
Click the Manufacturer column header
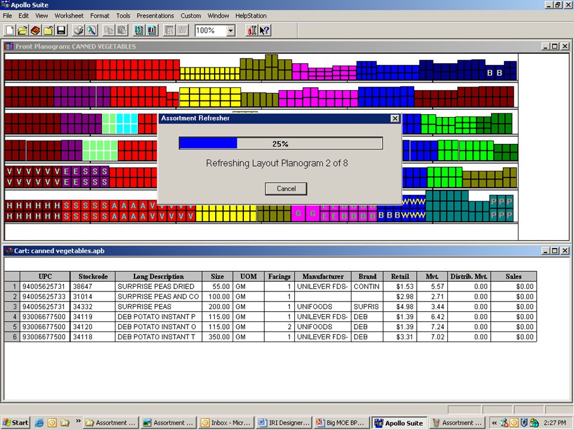click(x=323, y=277)
